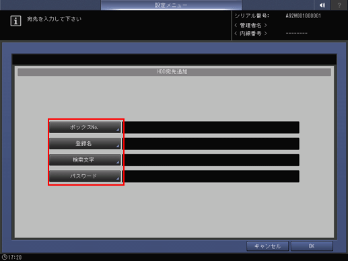Confirm with the OK button
Screen dimensions: 348x261
(x=312, y=246)
